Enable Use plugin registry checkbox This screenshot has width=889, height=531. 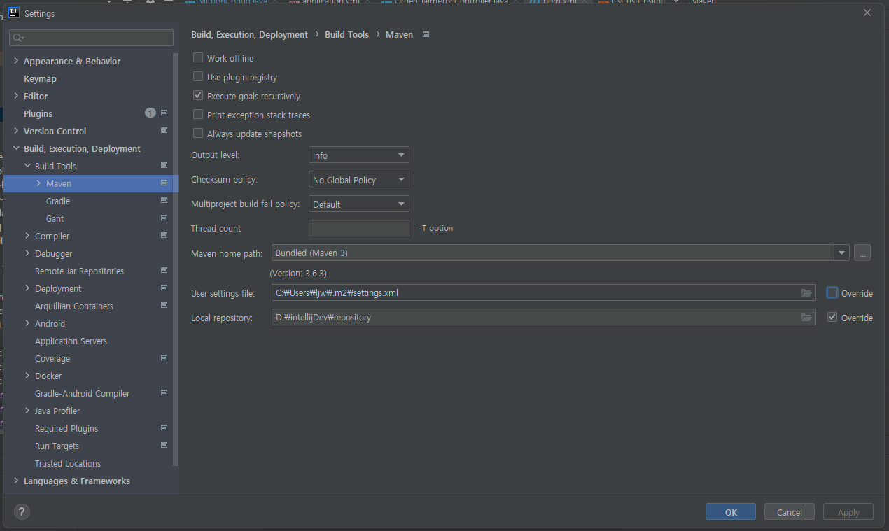coord(198,77)
